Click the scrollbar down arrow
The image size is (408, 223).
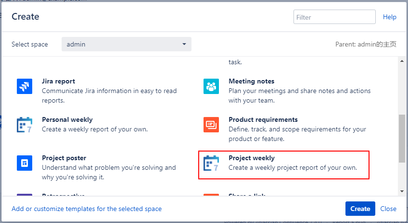pyautogui.click(x=402, y=191)
